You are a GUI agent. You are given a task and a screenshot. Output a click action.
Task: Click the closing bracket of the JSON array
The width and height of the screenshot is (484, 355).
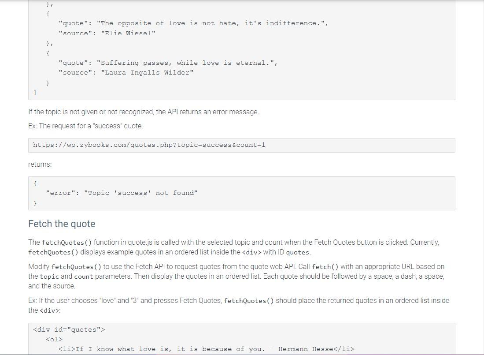point(34,92)
